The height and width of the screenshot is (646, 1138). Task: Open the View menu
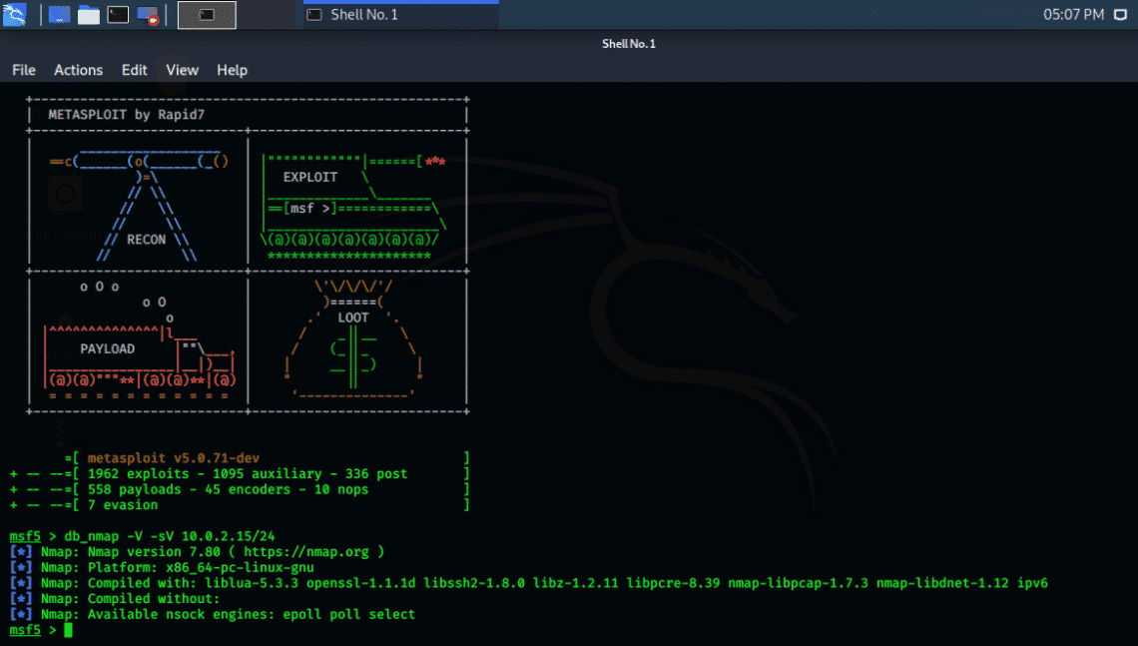coord(182,70)
